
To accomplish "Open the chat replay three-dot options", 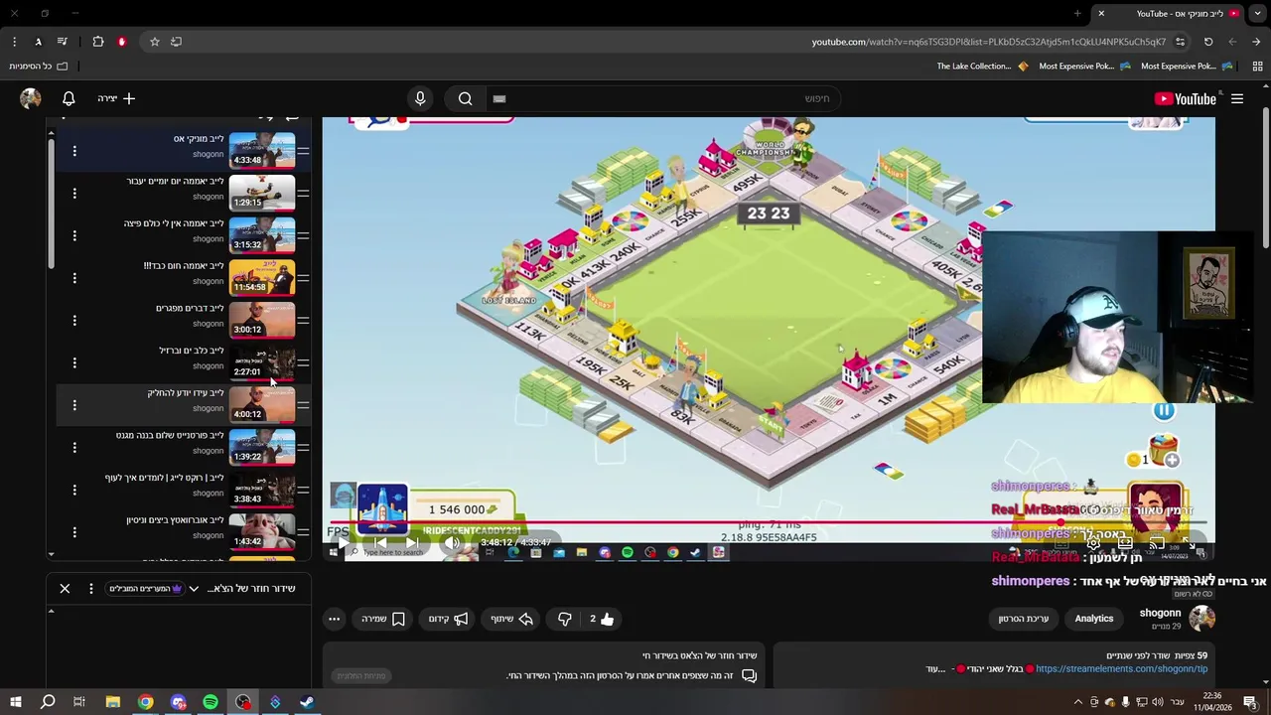I will [91, 588].
